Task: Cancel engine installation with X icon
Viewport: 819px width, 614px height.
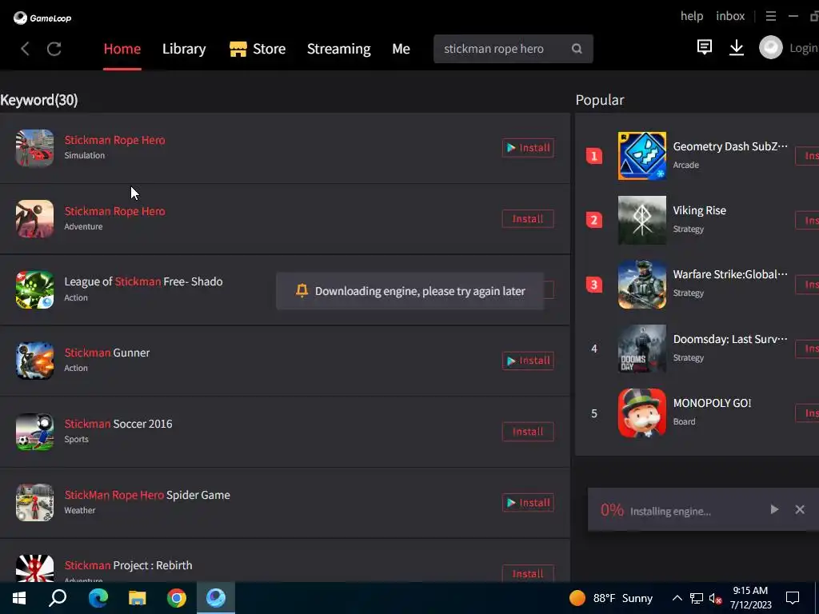Action: pos(800,509)
